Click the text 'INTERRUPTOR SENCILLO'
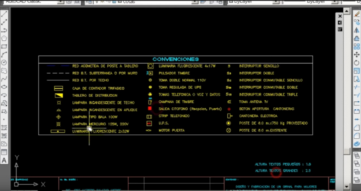The image size is (361, 191). click(x=259, y=66)
